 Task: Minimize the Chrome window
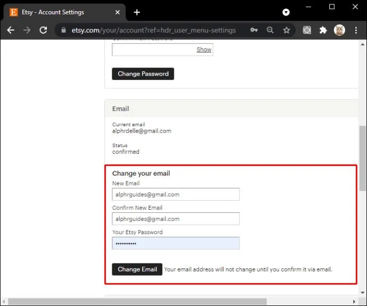[x=308, y=7]
